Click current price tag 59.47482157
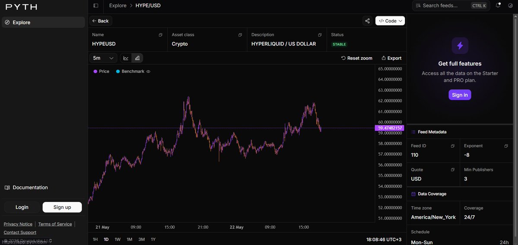This screenshot has width=518, height=245. (x=390, y=128)
